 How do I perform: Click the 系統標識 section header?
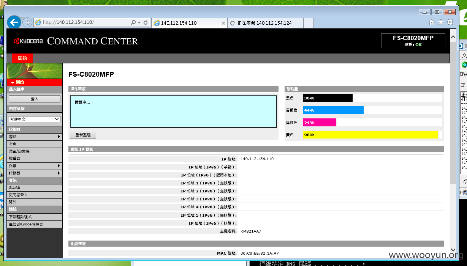[256, 244]
